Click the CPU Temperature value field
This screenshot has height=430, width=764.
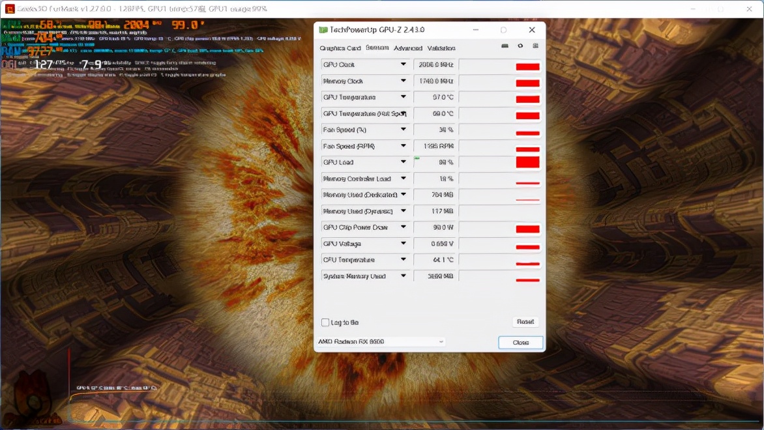click(435, 260)
